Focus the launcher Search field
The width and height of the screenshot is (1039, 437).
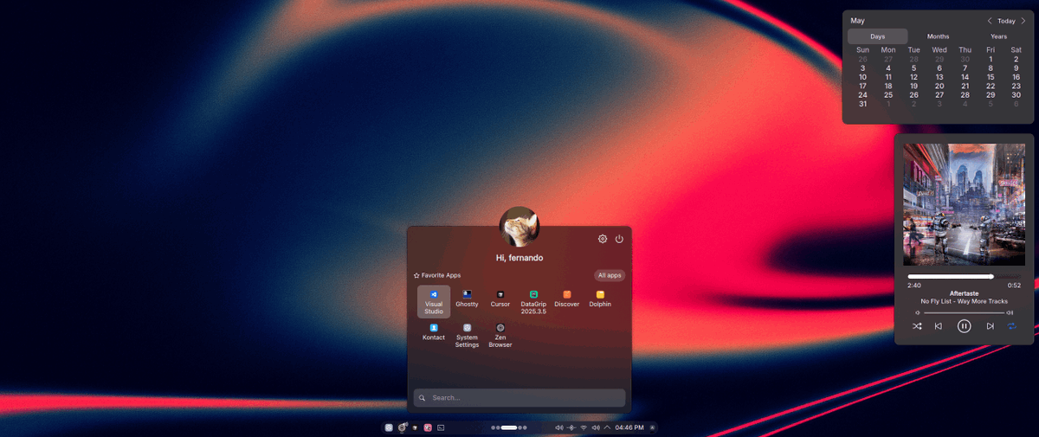point(519,398)
